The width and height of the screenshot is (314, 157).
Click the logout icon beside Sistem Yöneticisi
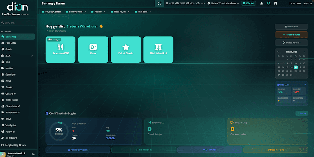pyautogui.click(x=33, y=154)
